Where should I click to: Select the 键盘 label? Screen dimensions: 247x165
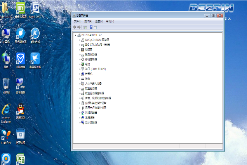[x=88, y=79]
